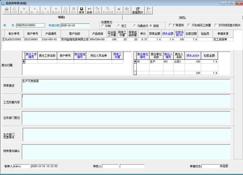Select the row with 责任单位编号 05
This screenshot has height=175, width=243.
click(142, 61)
